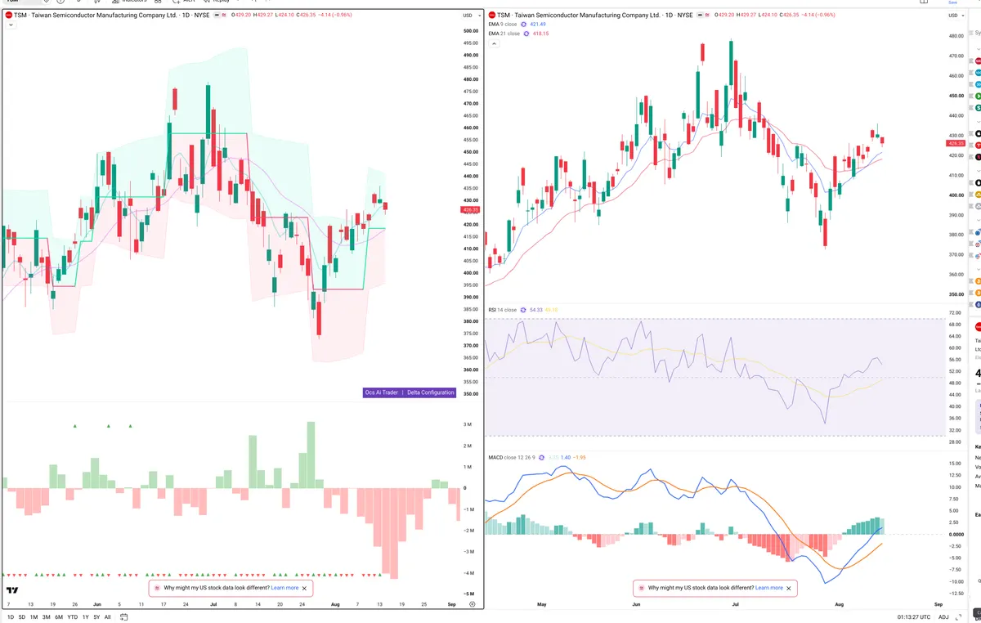981x623 pixels.
Task: Click the TSM logo in right chart title
Action: [491, 15]
